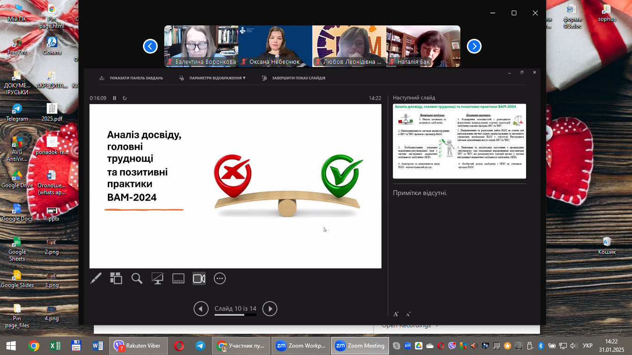Show next participants with right blue arrow

point(474,46)
